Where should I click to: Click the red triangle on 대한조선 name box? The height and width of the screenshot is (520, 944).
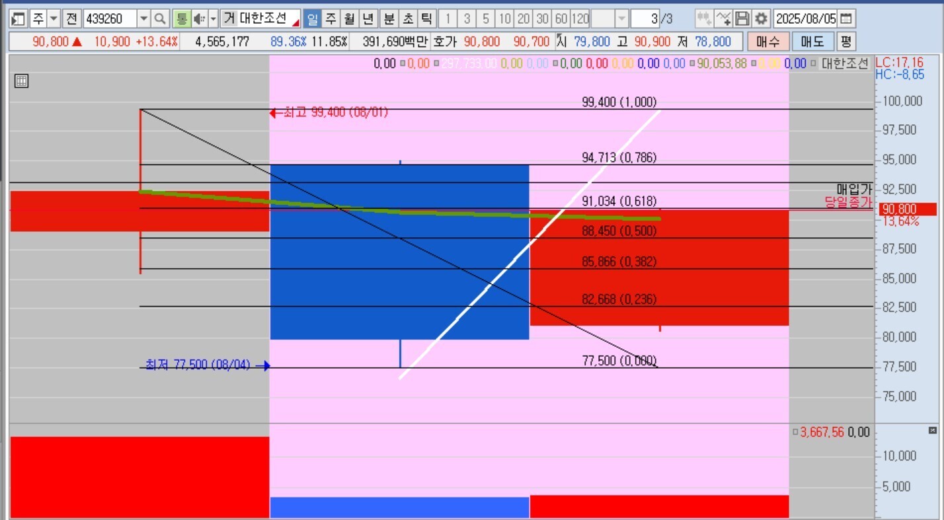point(295,22)
